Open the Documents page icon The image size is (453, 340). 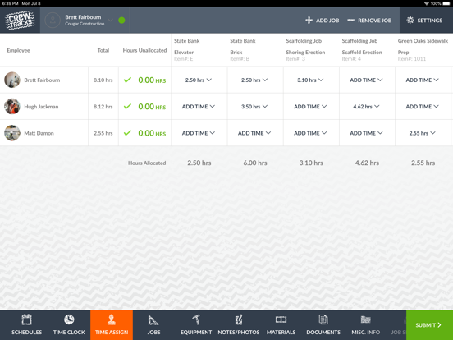point(323,319)
